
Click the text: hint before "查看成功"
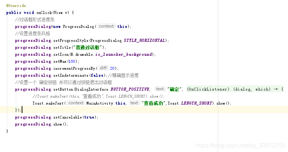coord(134,103)
